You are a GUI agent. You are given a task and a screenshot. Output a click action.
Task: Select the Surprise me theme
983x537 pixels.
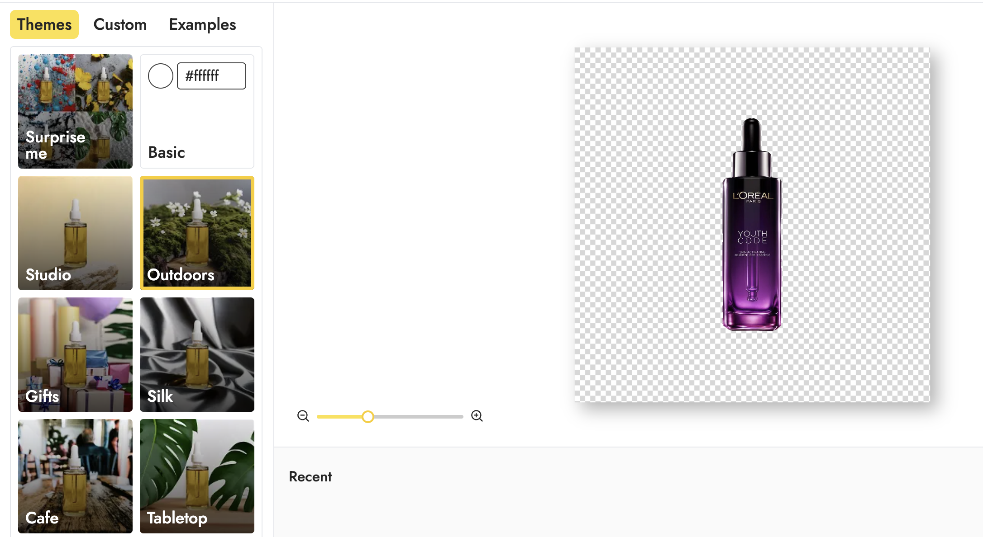[75, 111]
